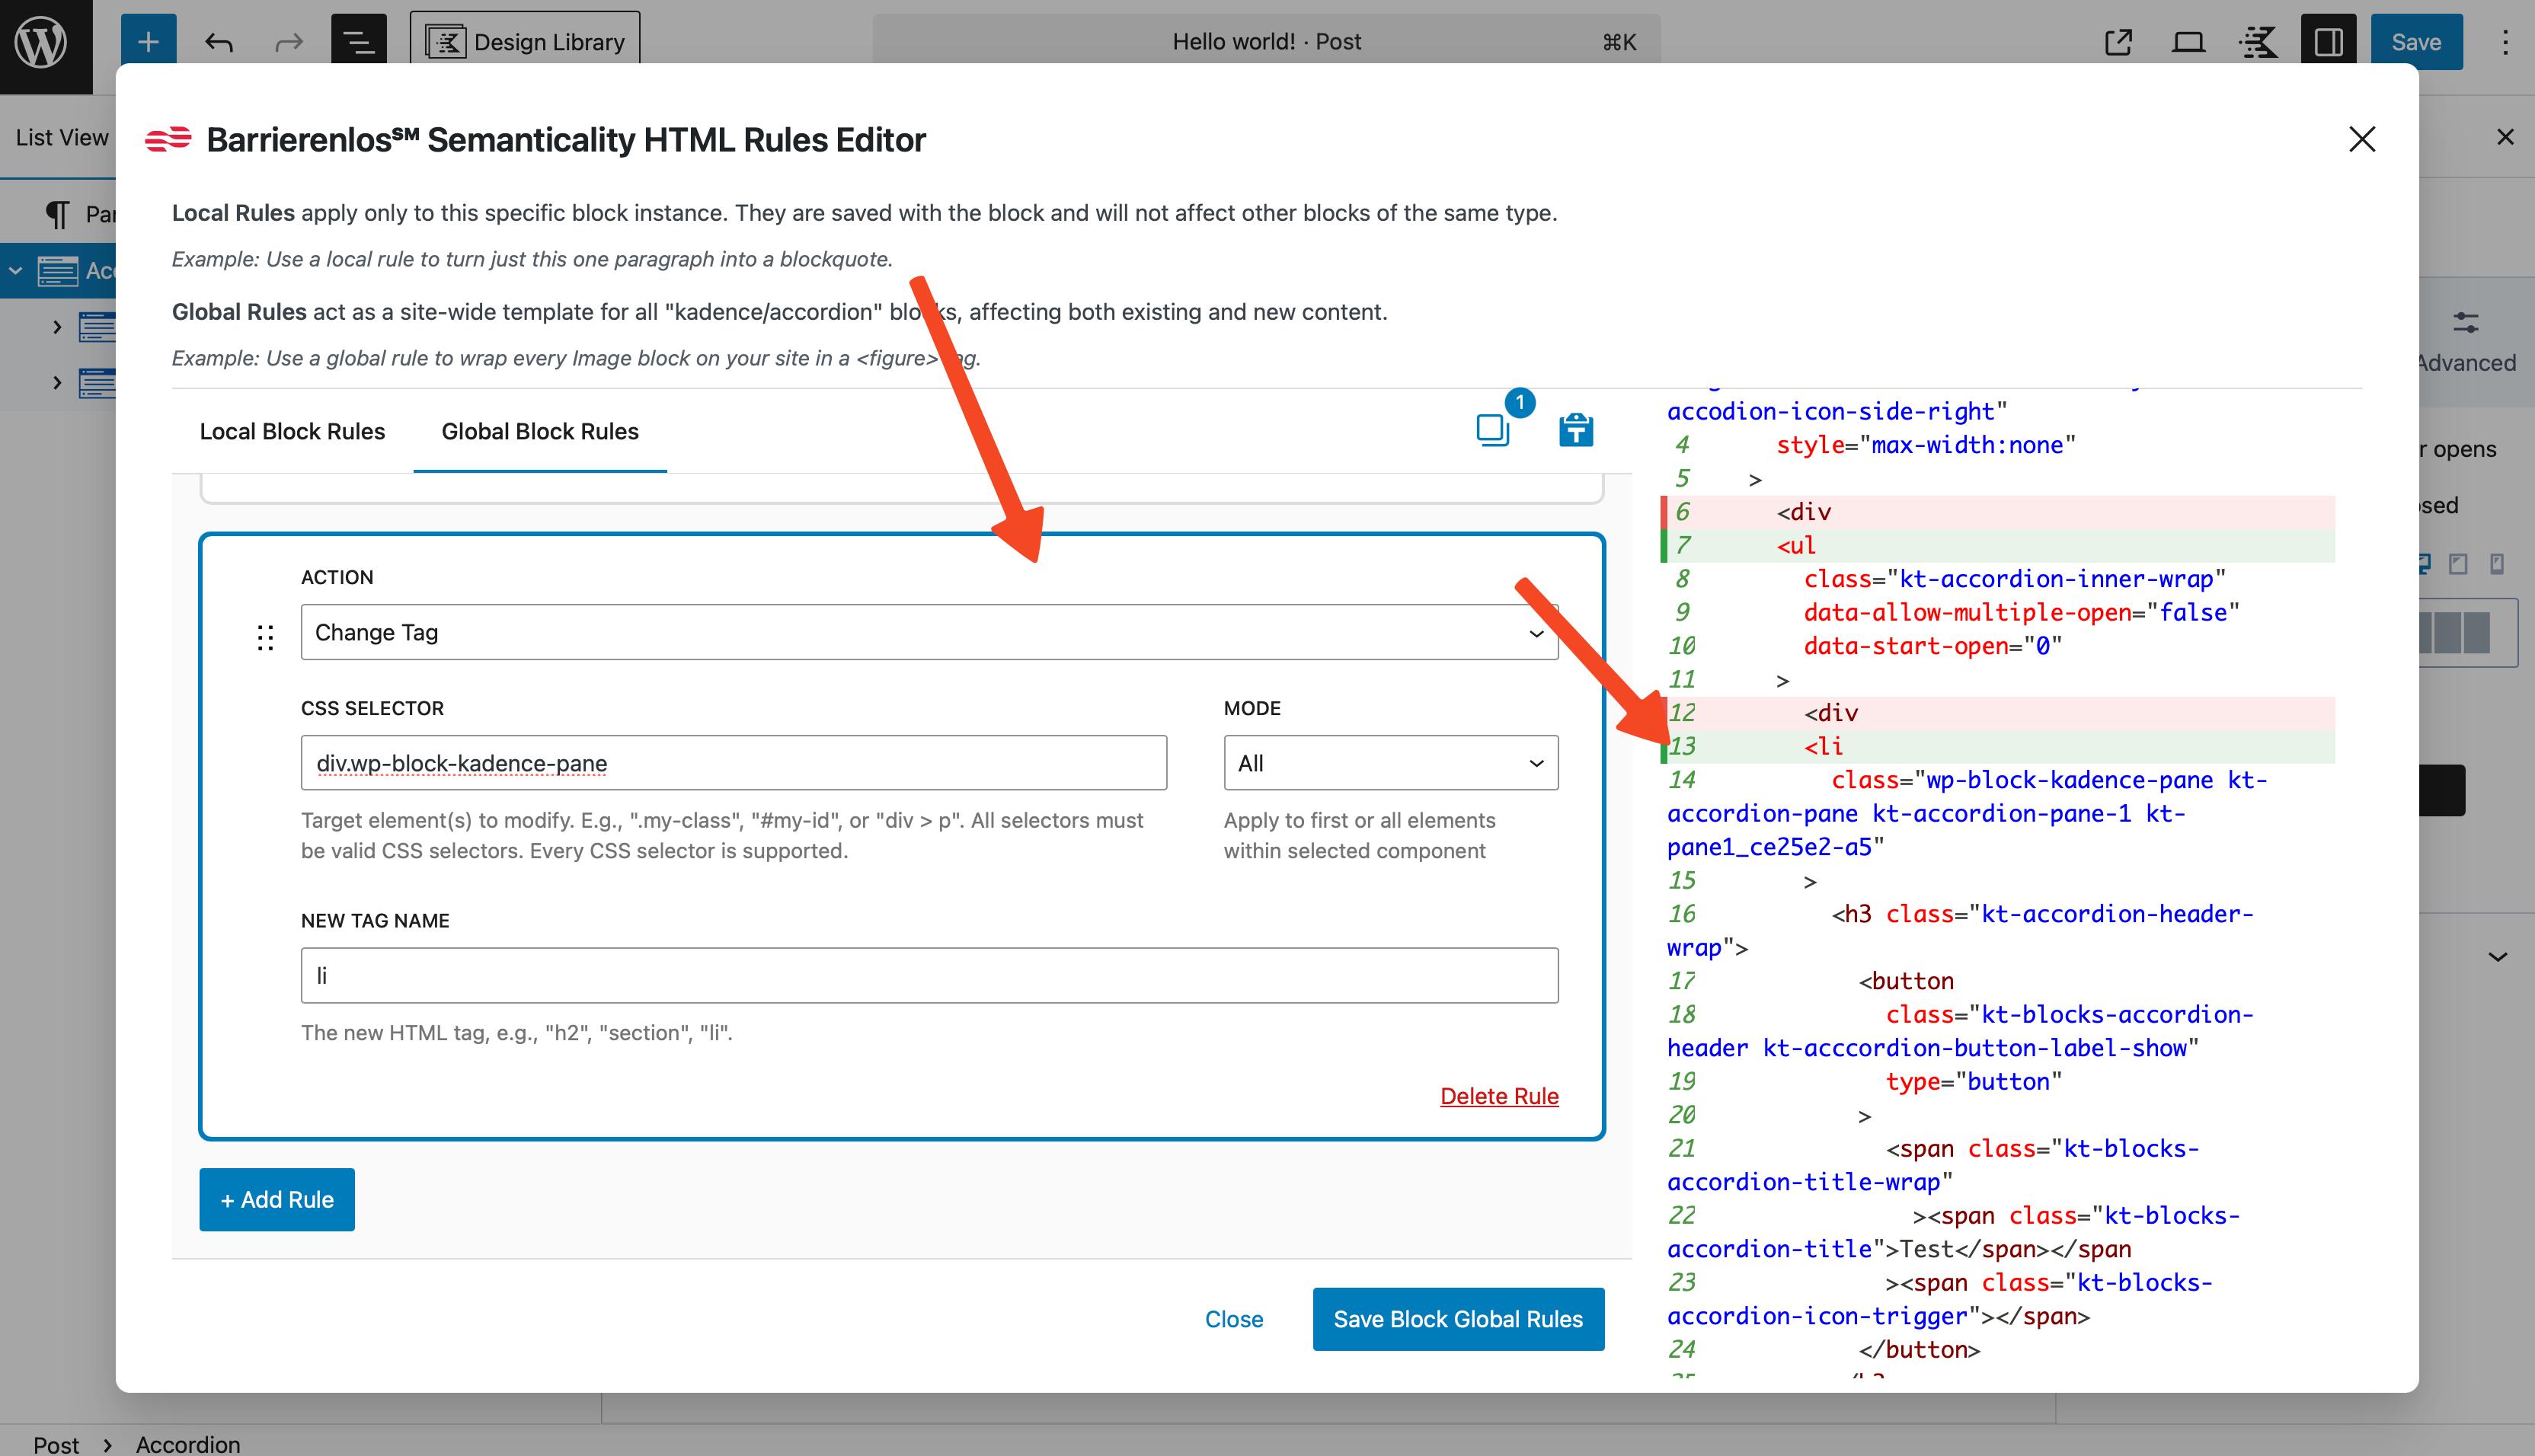2535x1456 pixels.
Task: Select the Global Block Rules tab
Action: pyautogui.click(x=540, y=431)
